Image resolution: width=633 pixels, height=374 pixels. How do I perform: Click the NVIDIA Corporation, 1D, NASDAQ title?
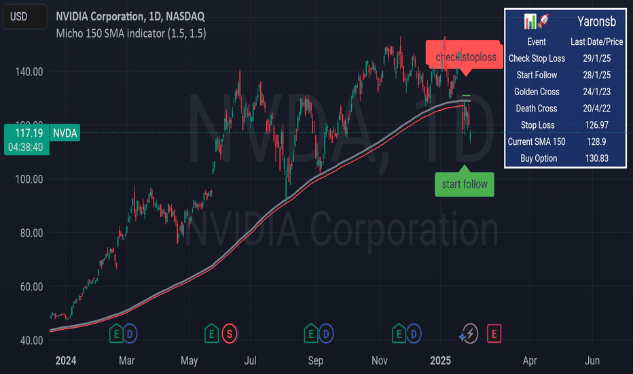pos(130,16)
